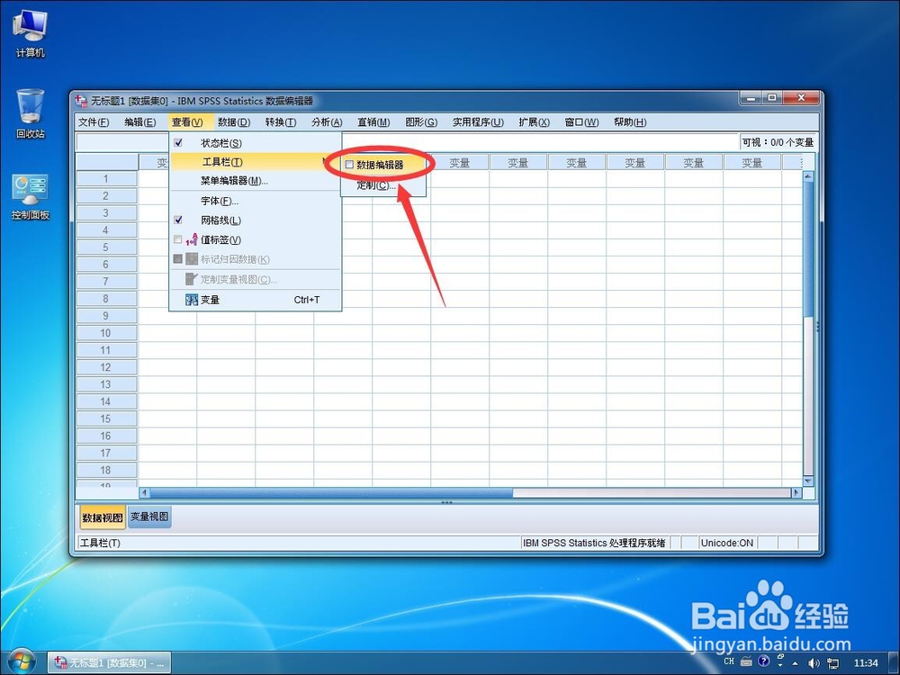Click the 可视：0/0 个变量 label

click(778, 142)
